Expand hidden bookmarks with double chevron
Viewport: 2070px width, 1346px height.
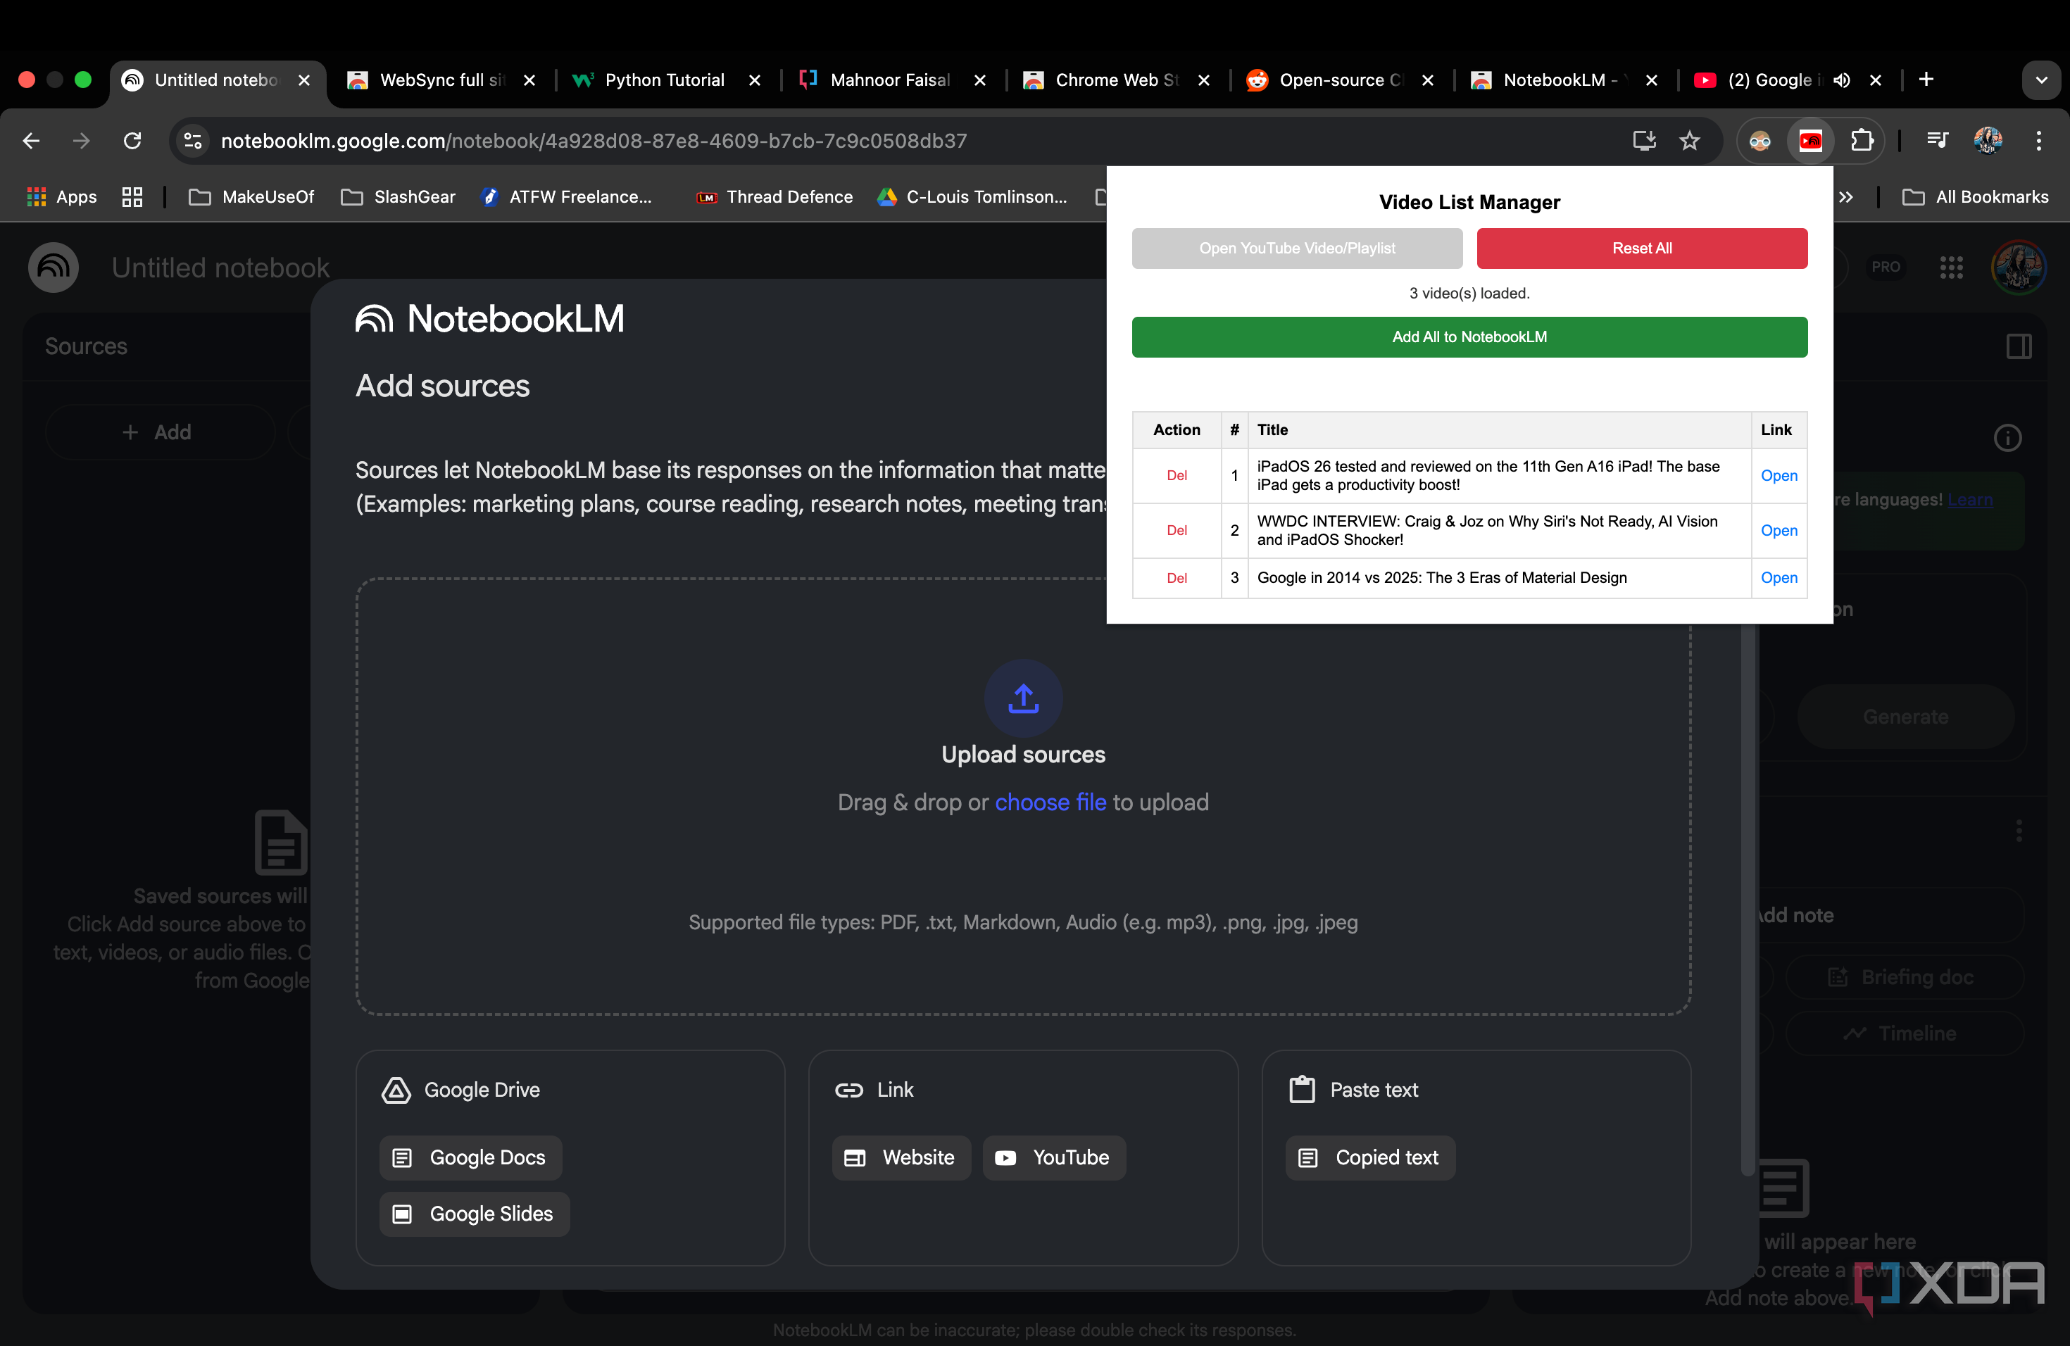pos(1845,197)
